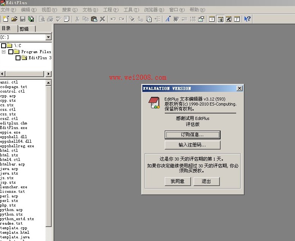Open the 工程(P) menu

tap(111, 10)
